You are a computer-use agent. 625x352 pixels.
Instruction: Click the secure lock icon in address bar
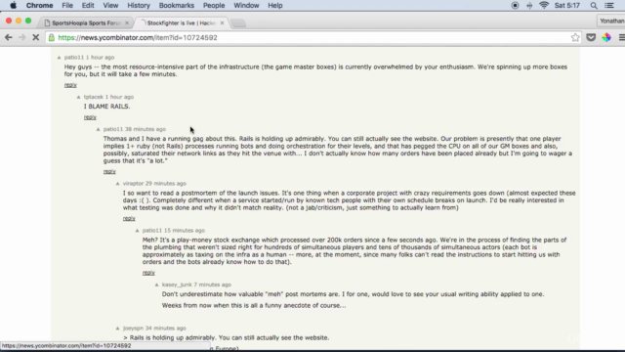52,37
